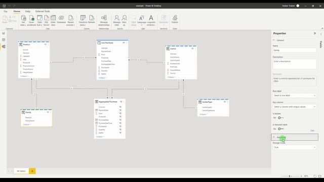Select FamilyName field in Family table
The width and height of the screenshot is (324, 182).
tap(30, 121)
